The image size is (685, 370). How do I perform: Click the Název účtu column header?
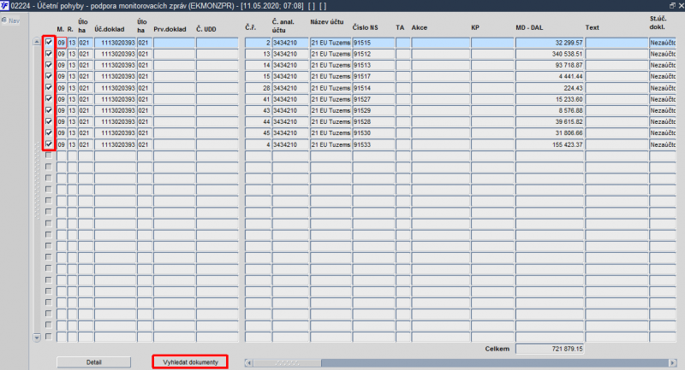pos(327,22)
